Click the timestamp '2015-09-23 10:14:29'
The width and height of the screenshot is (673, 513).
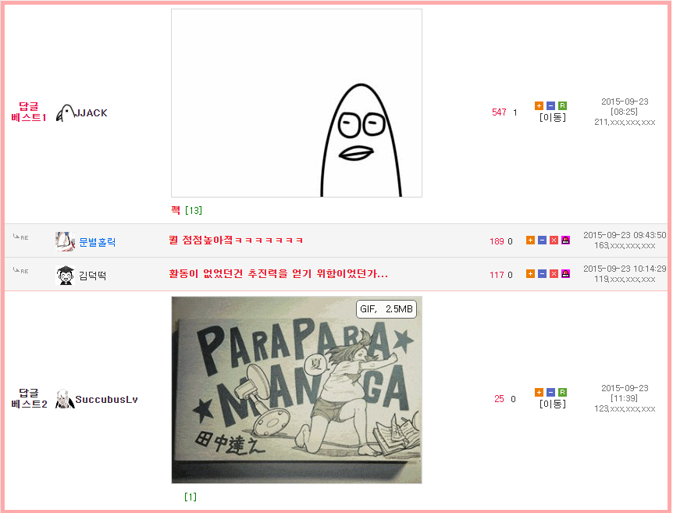tap(625, 269)
